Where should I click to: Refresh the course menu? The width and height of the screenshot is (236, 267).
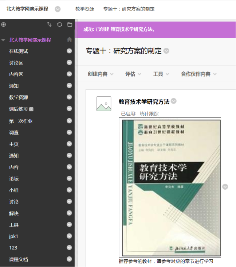59,25
